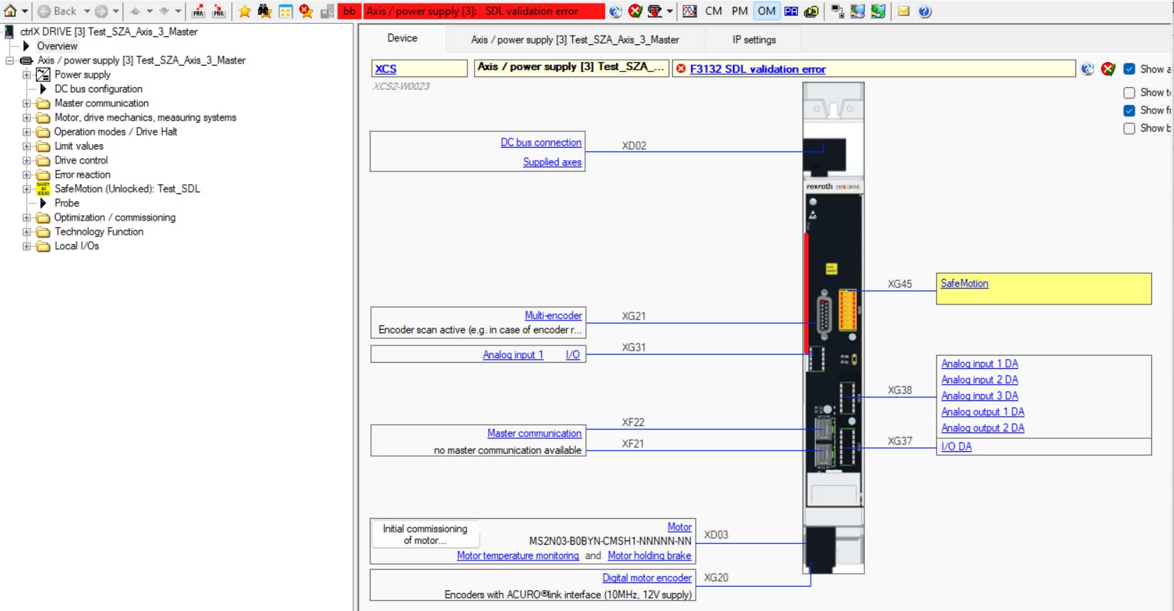Viewport: 1174px width, 611px height.
Task: Switch to the IP settings tab
Action: click(754, 40)
